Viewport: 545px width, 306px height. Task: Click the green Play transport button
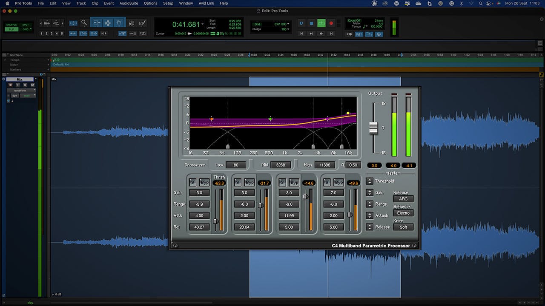321,23
